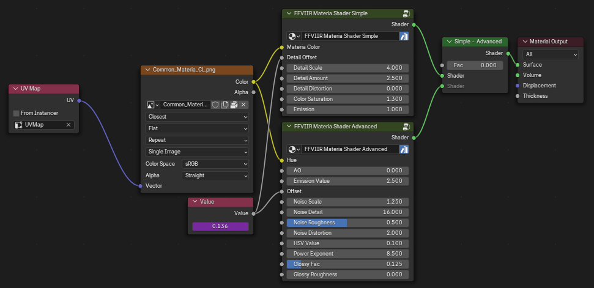Click the image Color output socket
This screenshot has height=288, width=594.
(x=253, y=82)
